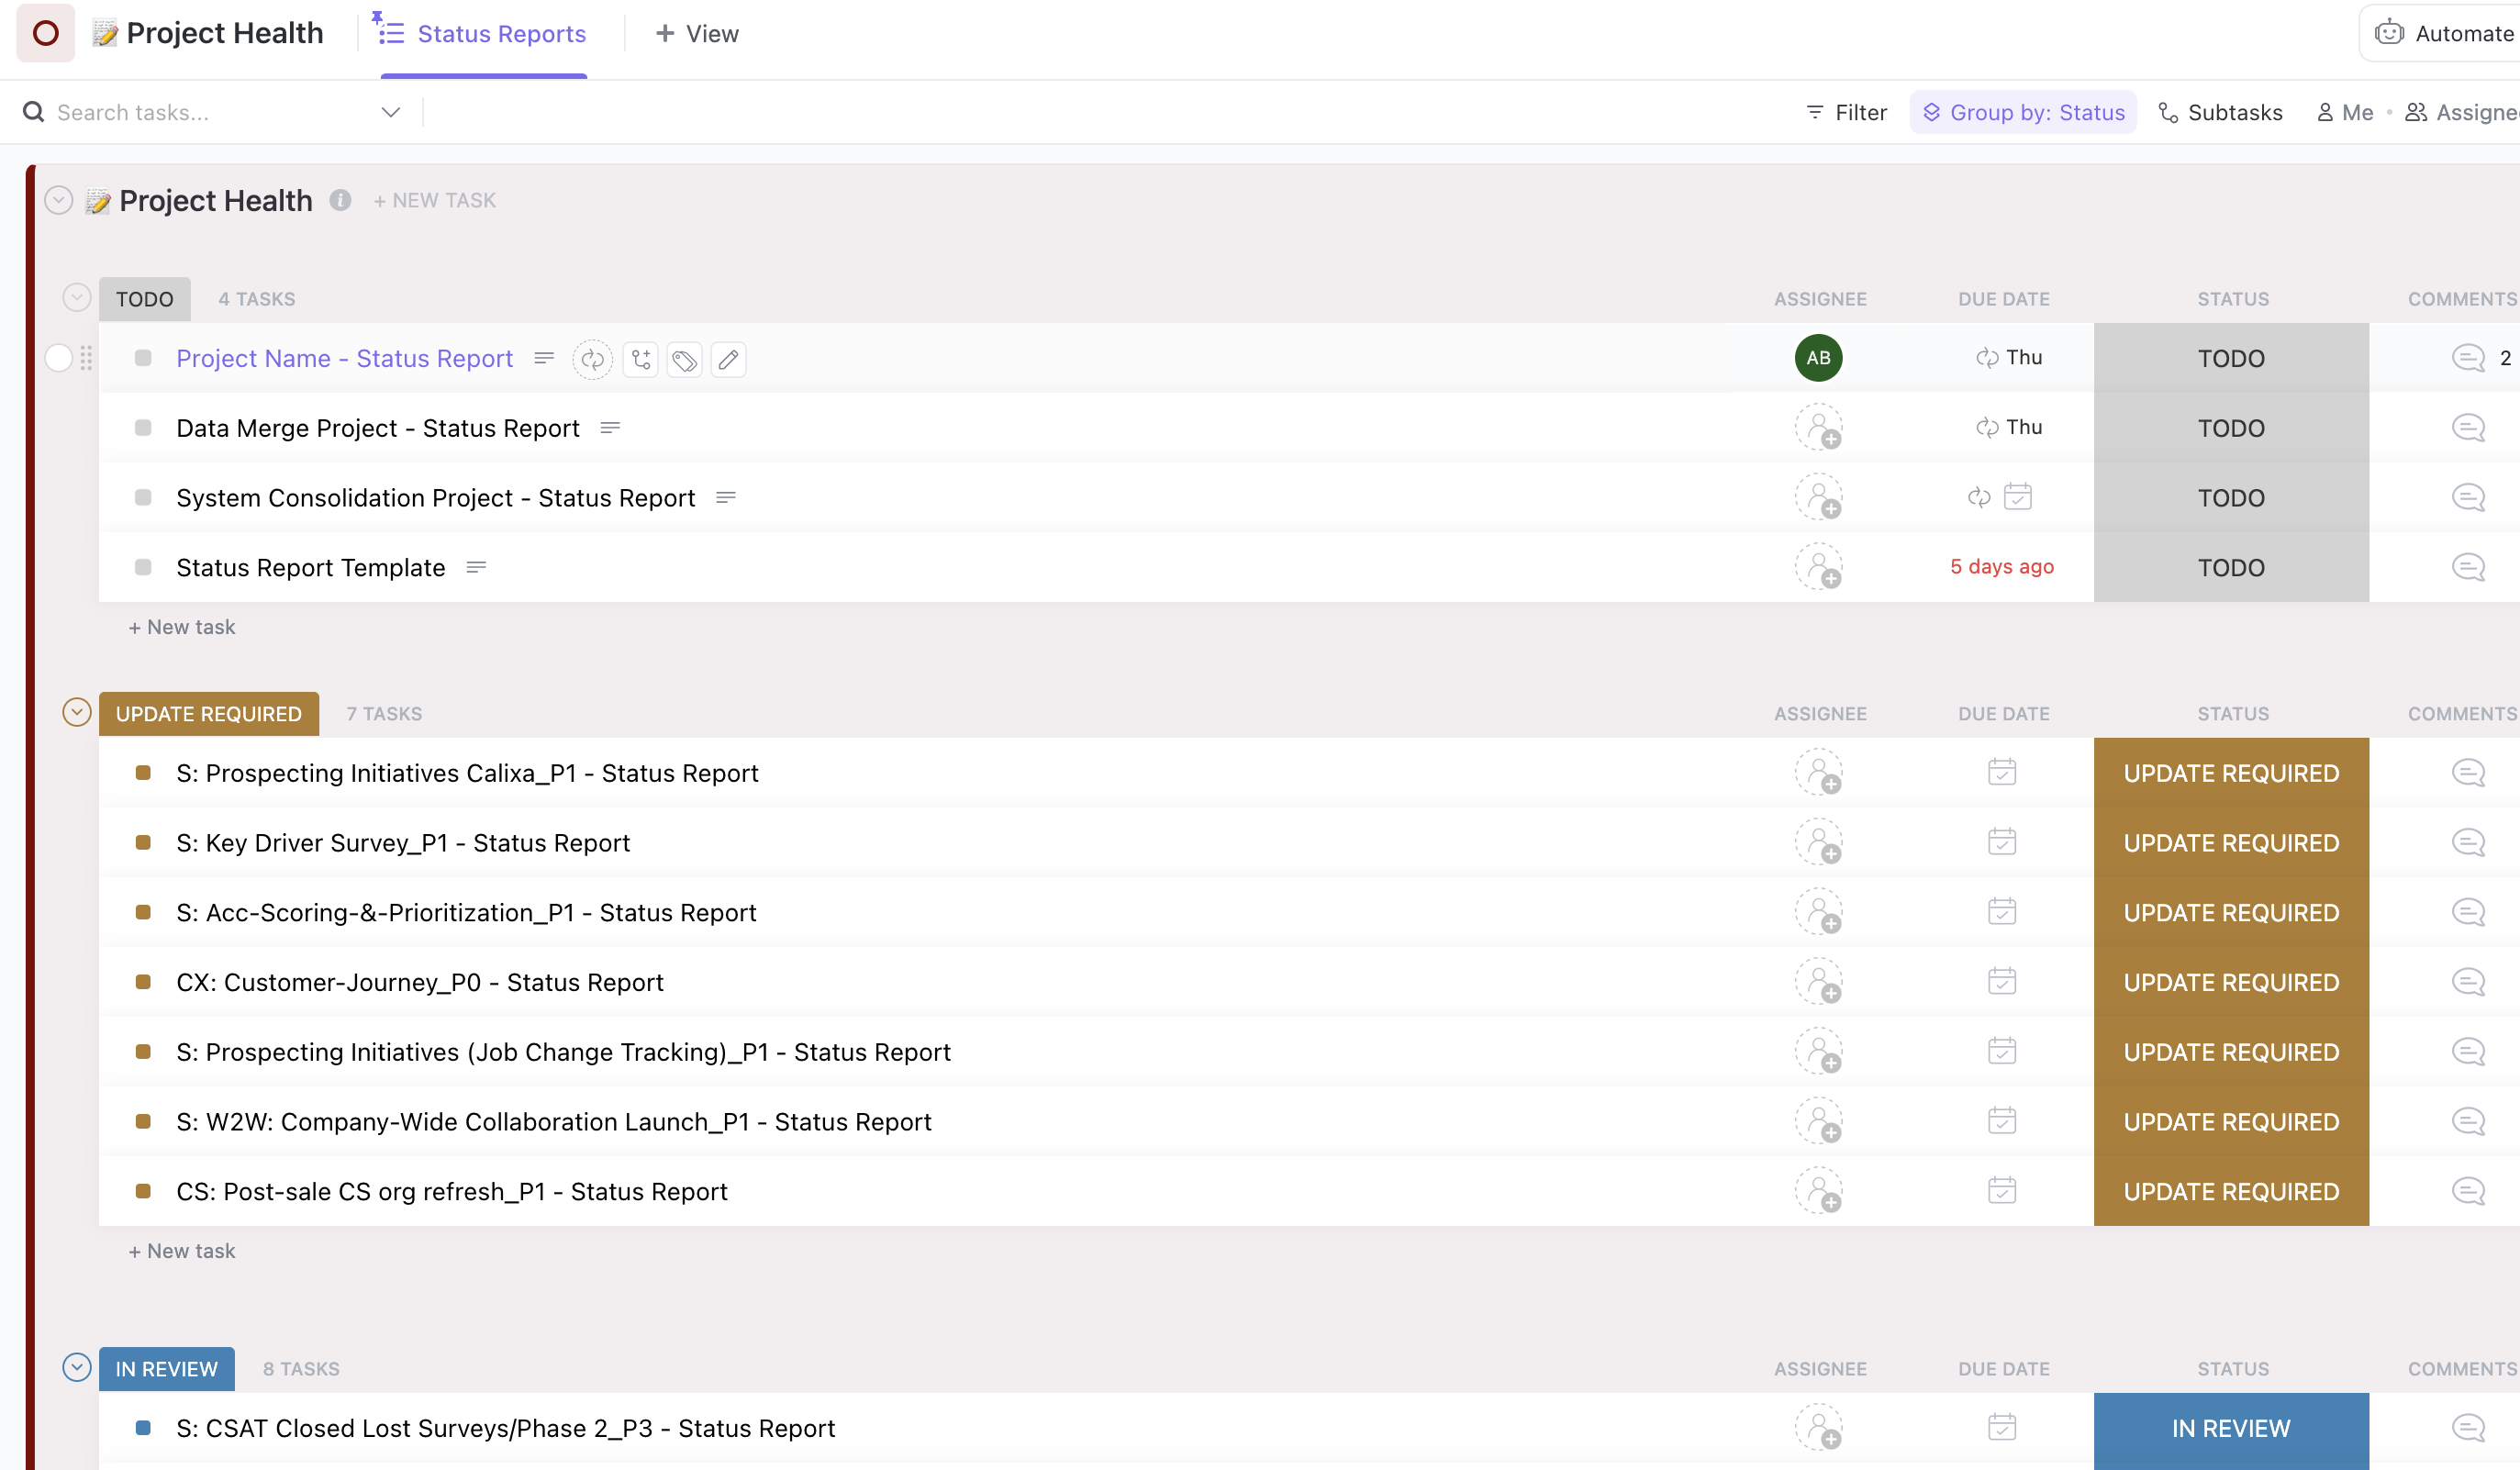Click the search magnifier icon

tap(34, 112)
